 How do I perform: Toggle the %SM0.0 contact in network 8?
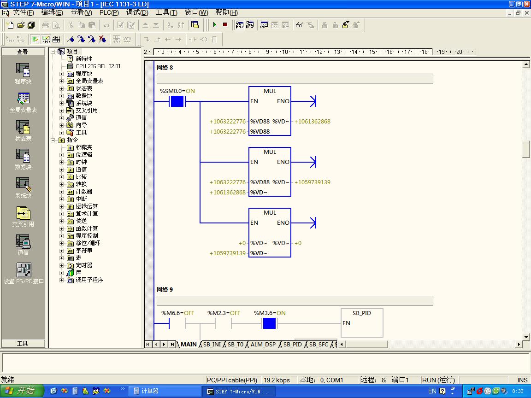pyautogui.click(x=177, y=101)
